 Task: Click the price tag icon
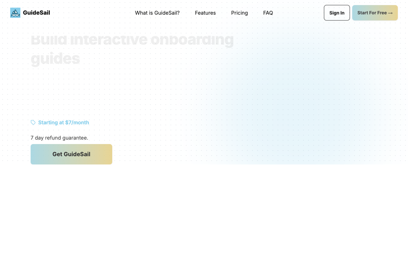click(x=33, y=122)
